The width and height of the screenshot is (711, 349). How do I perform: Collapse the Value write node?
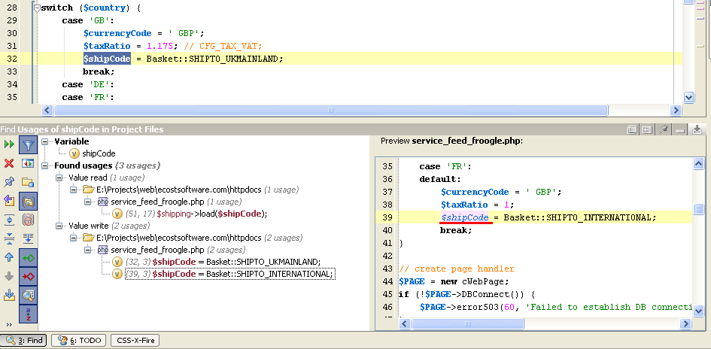[59, 226]
